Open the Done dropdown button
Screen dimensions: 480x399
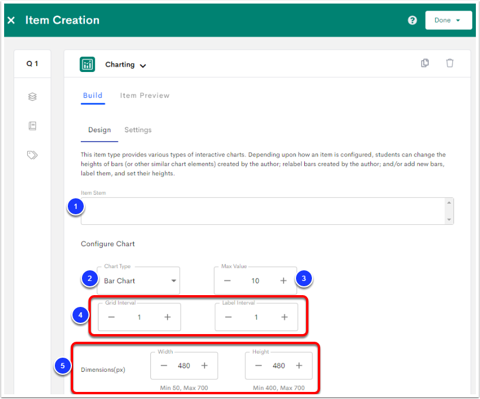[449, 20]
